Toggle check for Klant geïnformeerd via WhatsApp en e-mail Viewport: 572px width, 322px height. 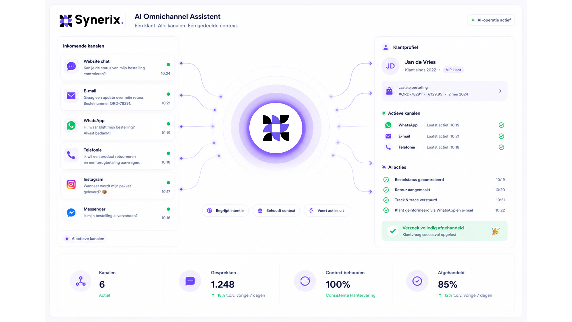386,210
